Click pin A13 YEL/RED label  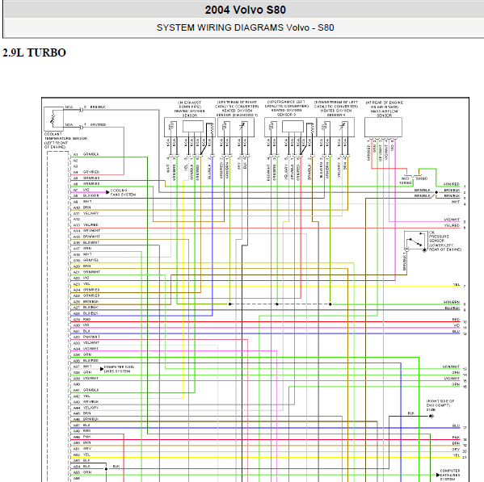(x=86, y=225)
